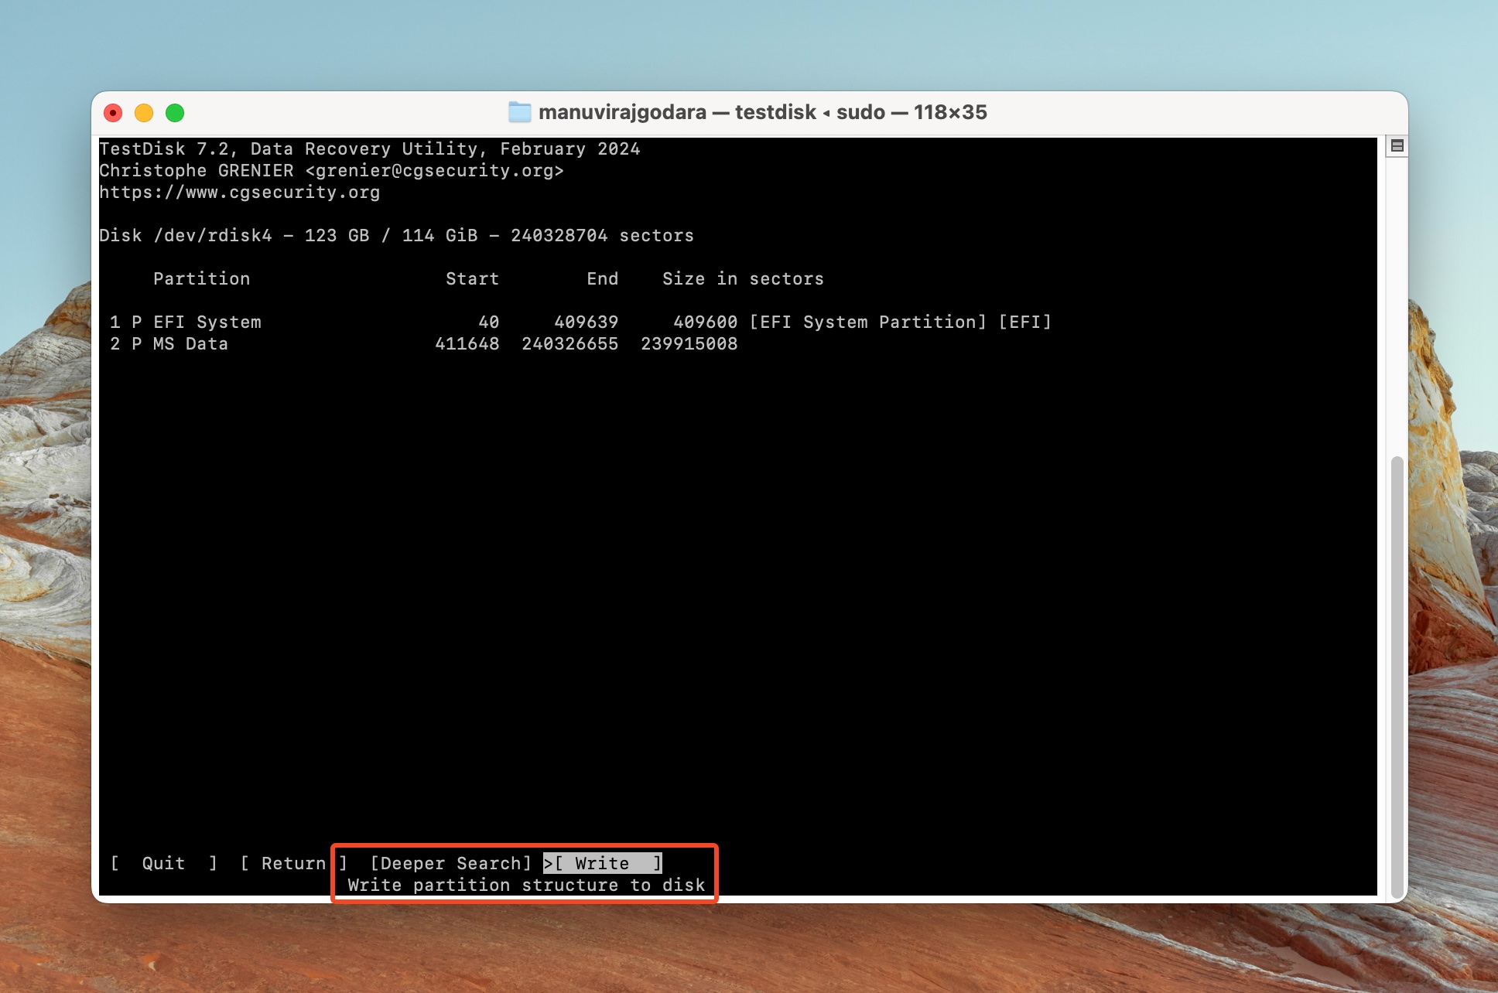This screenshot has height=993, width=1498.
Task: Click the MS Data partition row
Action: pyautogui.click(x=190, y=343)
